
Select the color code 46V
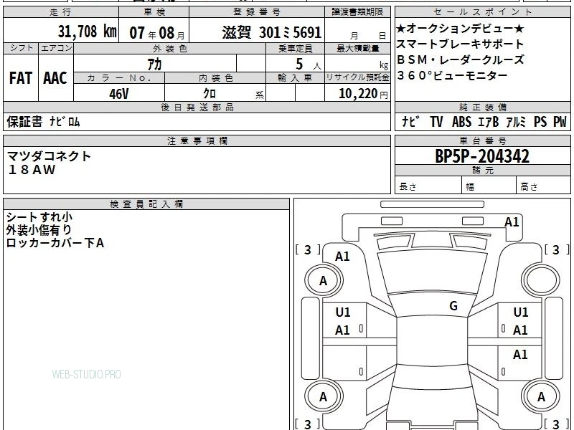pyautogui.click(x=119, y=94)
